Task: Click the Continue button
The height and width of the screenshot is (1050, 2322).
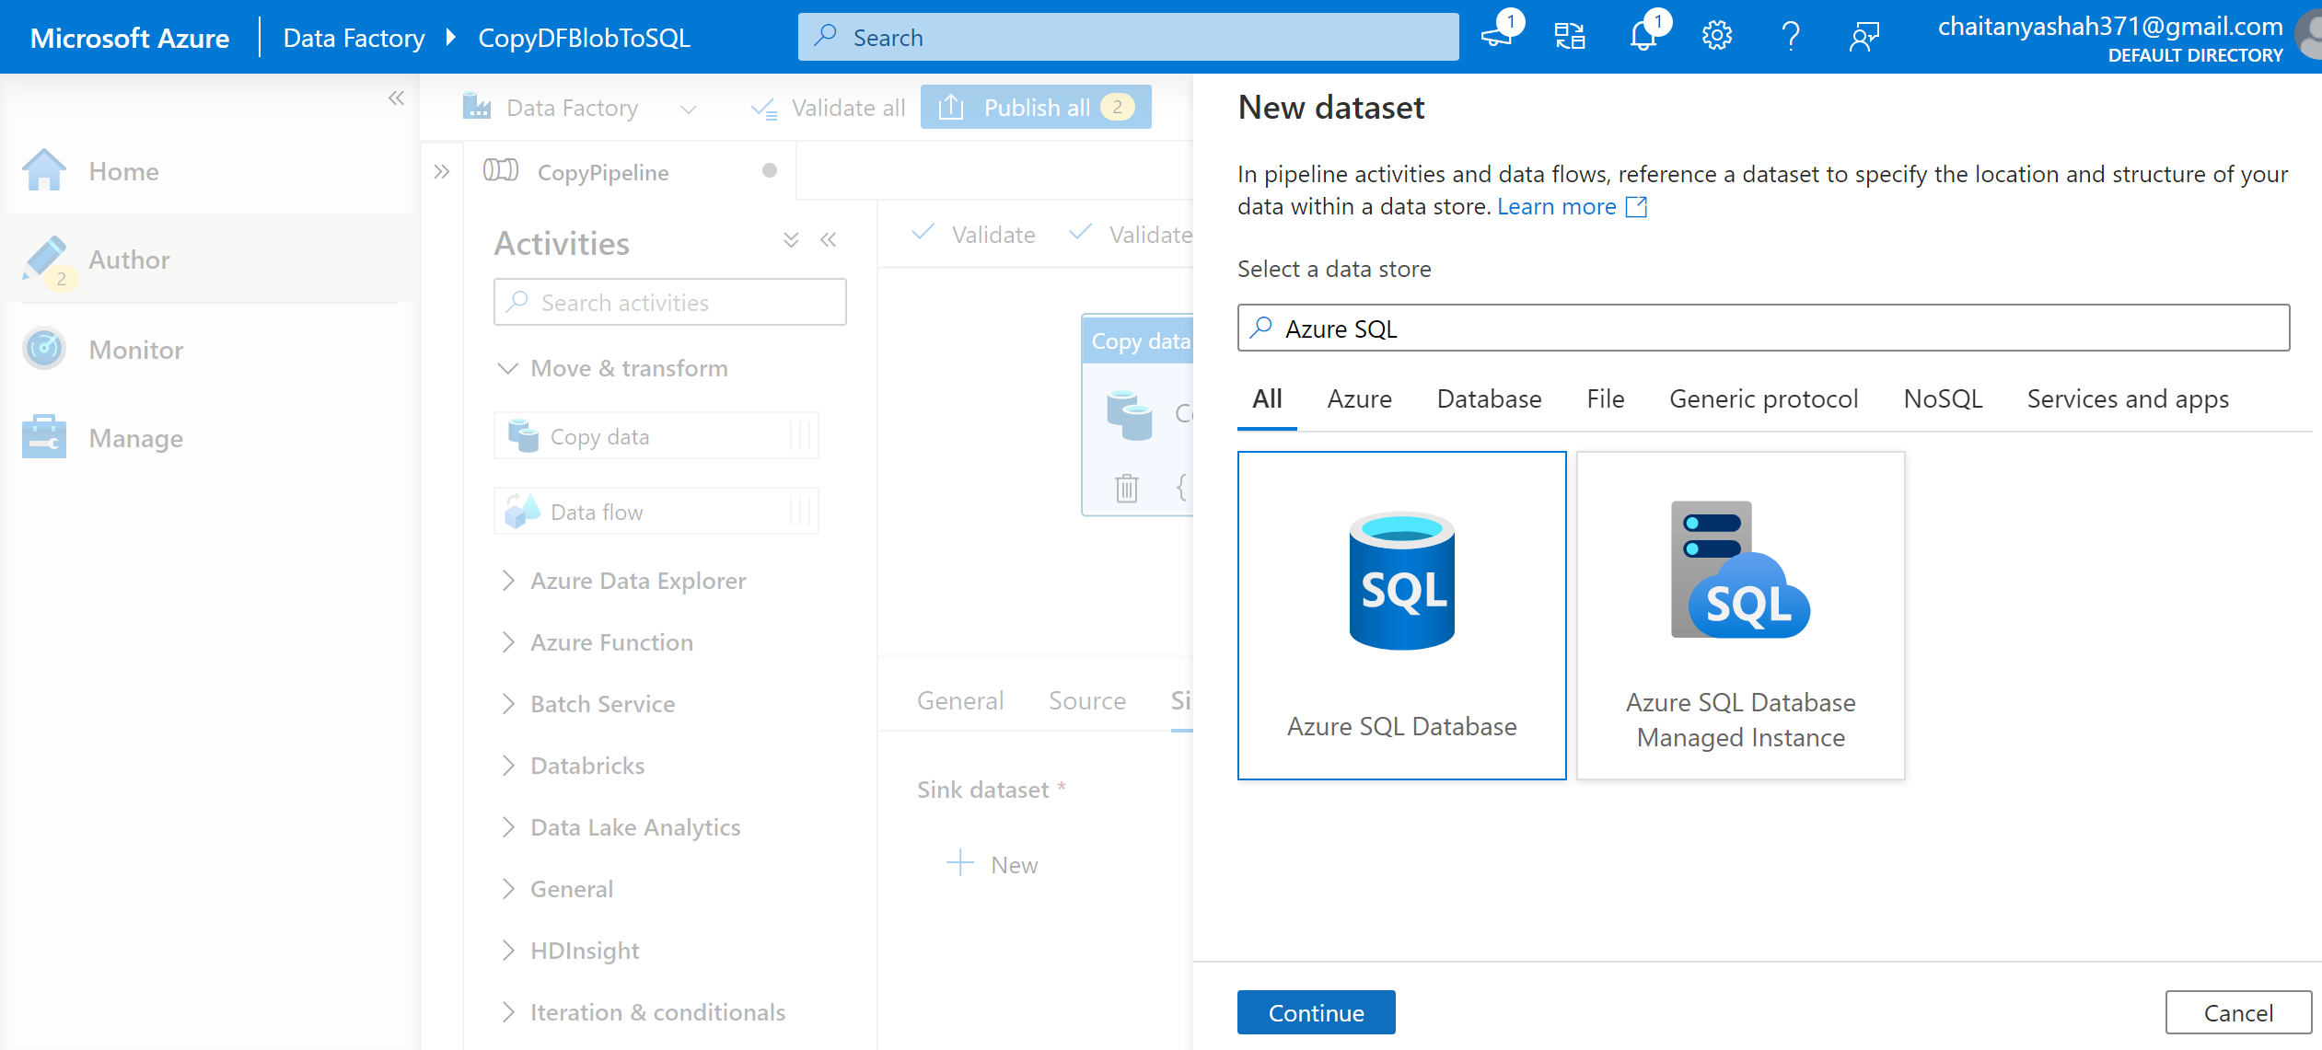Action: point(1316,1012)
